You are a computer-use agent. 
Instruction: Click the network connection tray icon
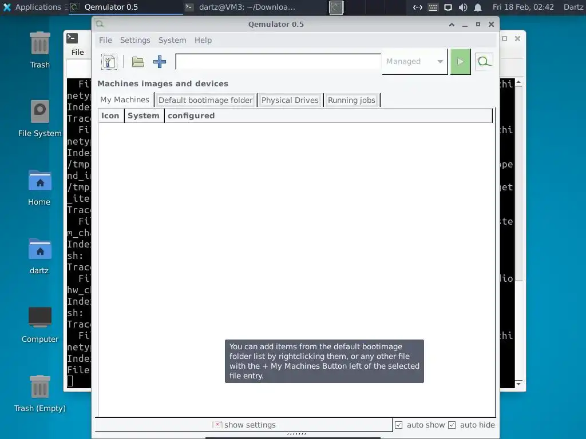pyautogui.click(x=417, y=7)
